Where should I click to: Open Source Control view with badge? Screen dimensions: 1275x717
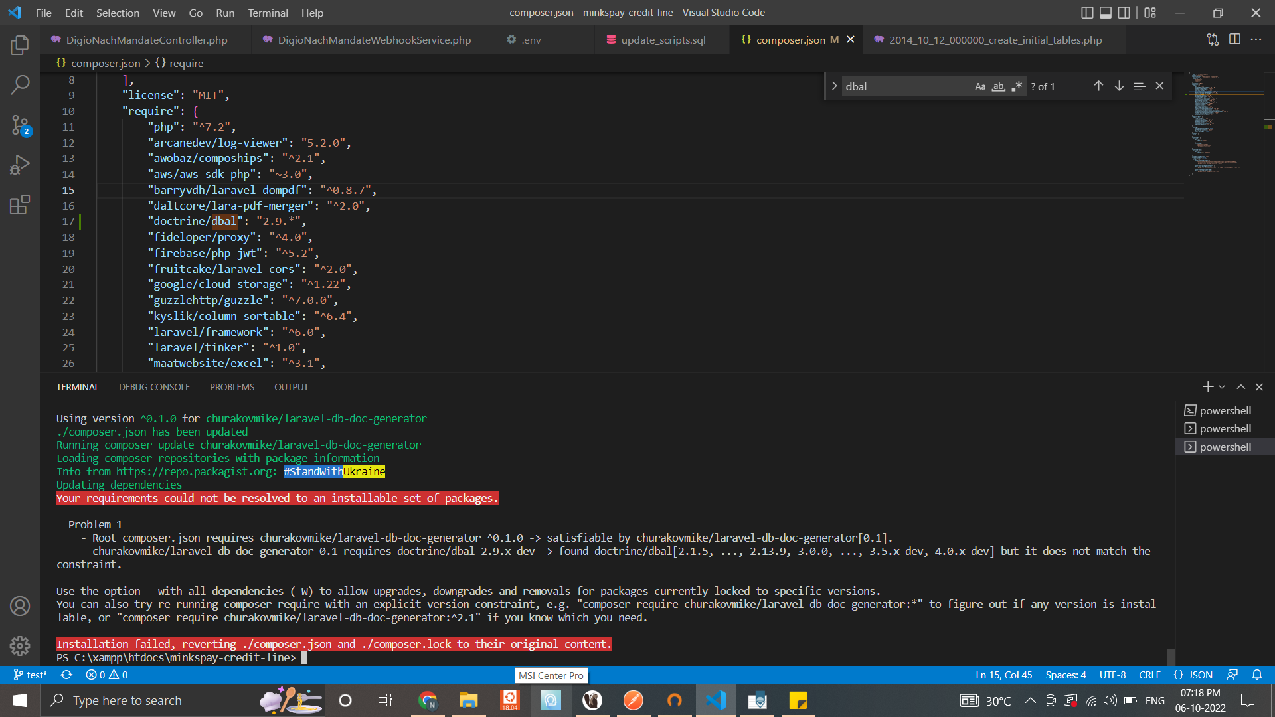tap(20, 125)
